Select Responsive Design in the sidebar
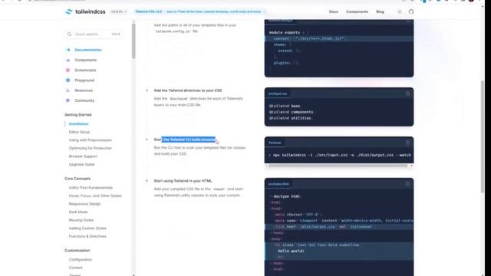This screenshot has width=491, height=276. pyautogui.click(x=84, y=204)
